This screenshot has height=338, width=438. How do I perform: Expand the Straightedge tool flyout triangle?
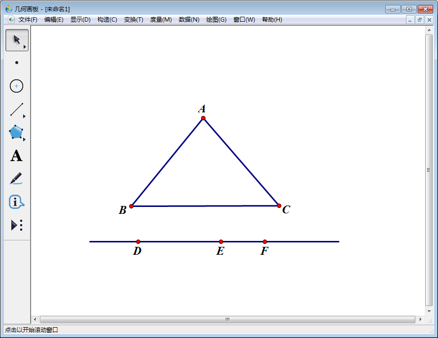[x=24, y=116]
